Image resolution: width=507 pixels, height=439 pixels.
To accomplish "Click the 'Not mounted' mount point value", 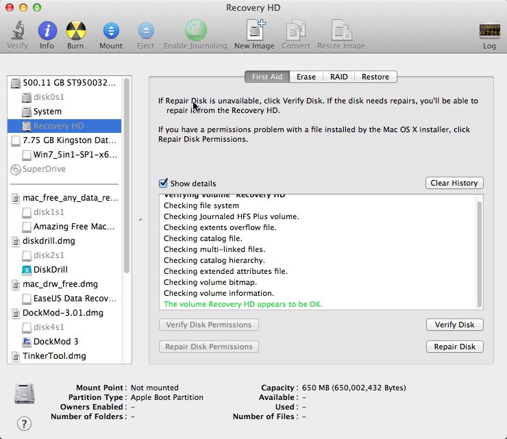I will [x=155, y=388].
